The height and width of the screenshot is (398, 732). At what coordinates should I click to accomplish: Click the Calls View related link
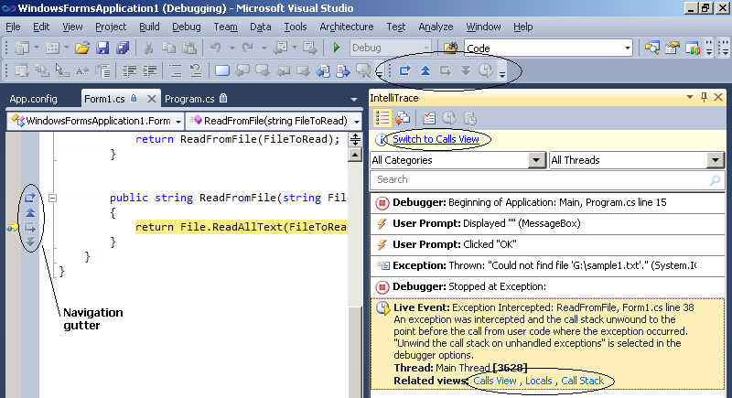tap(495, 381)
